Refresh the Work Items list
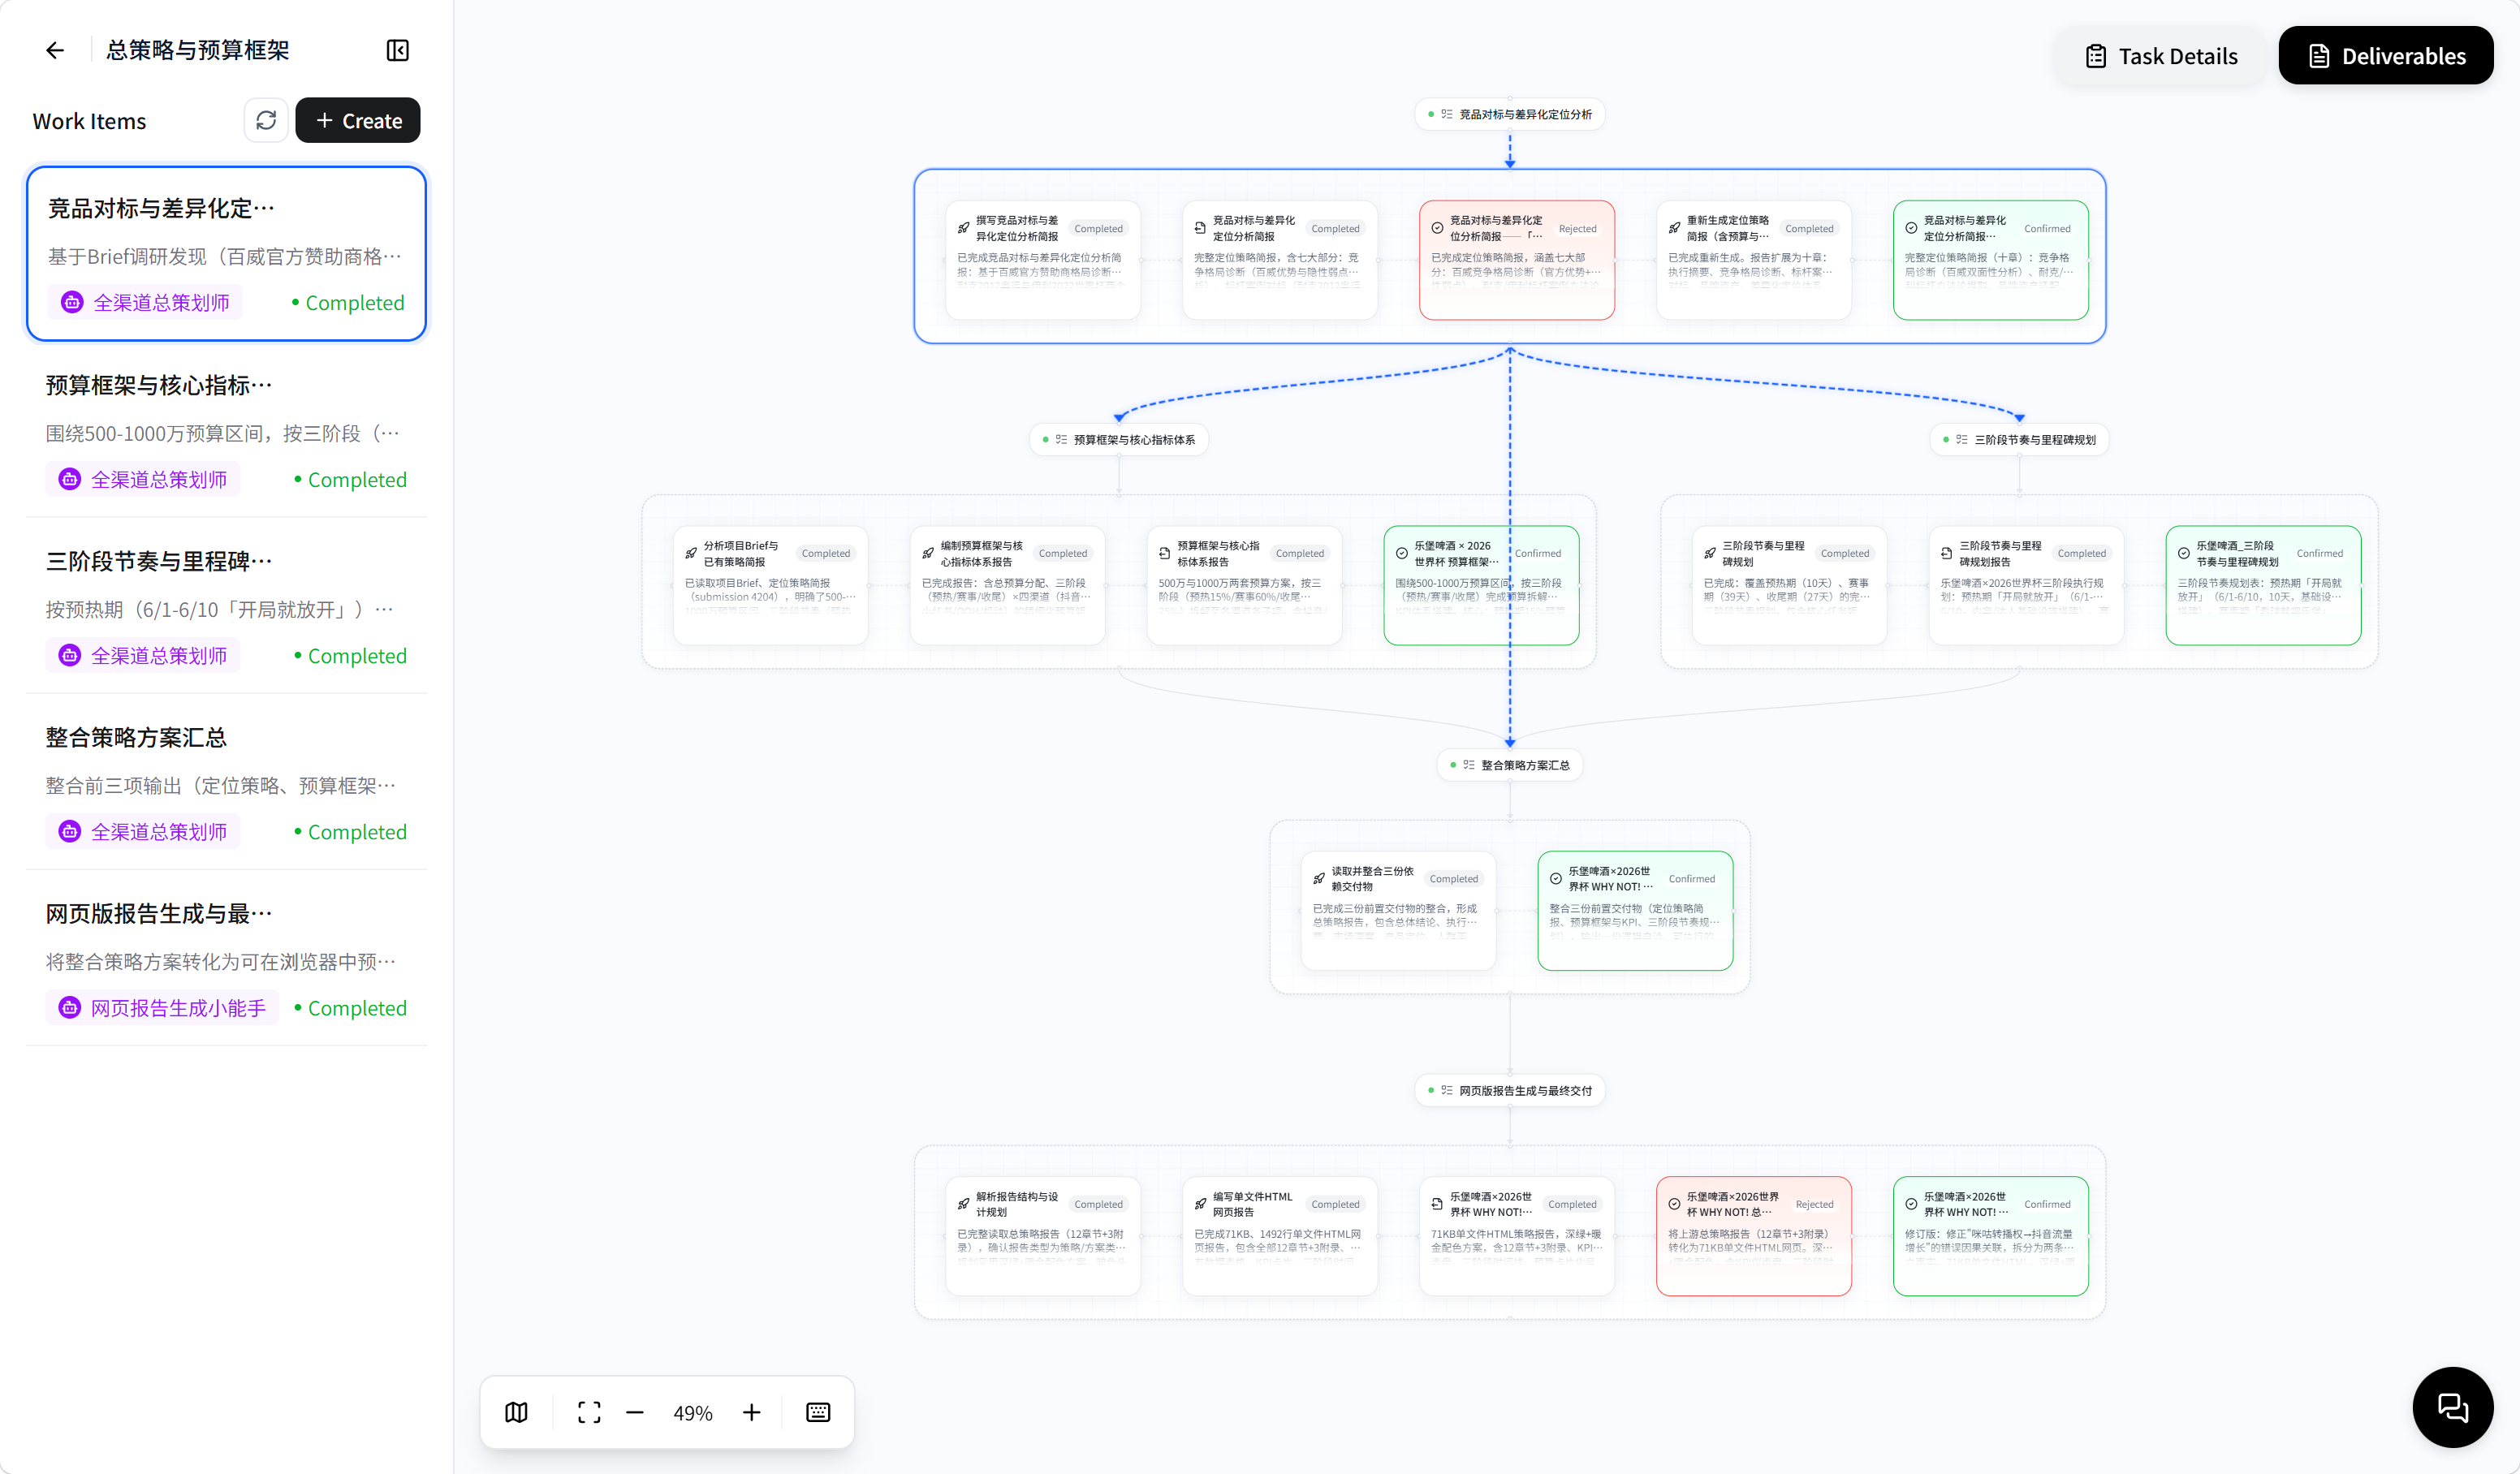The width and height of the screenshot is (2520, 1474). click(266, 120)
